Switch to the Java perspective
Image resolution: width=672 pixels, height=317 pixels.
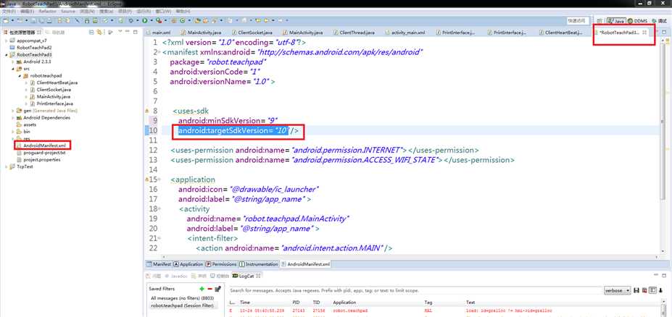coord(616,20)
